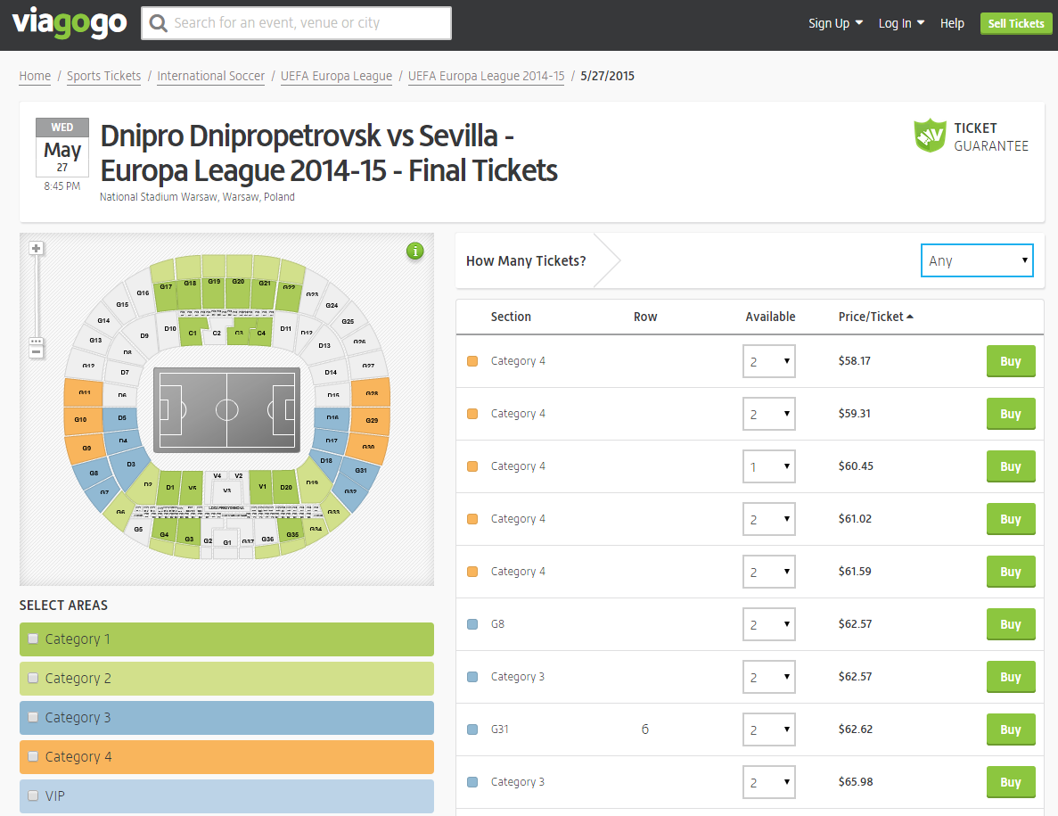
Task: Check the Category 1 area checkbox
Action: [x=33, y=639]
